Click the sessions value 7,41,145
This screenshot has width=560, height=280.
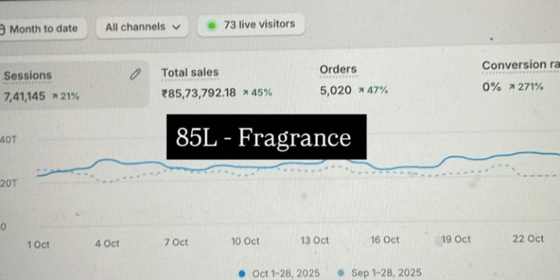tap(25, 96)
